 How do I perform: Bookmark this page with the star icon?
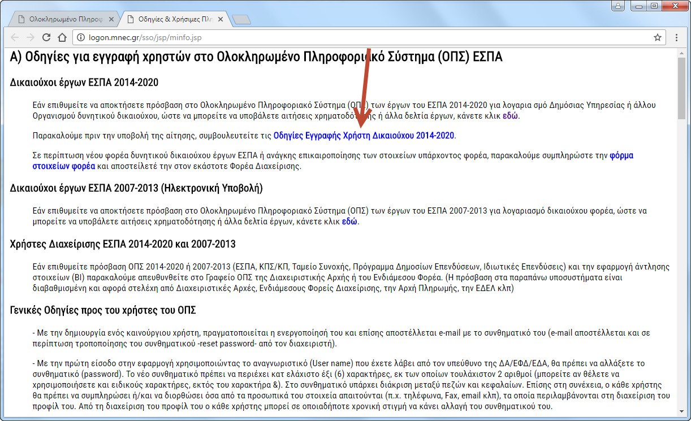tap(657, 38)
